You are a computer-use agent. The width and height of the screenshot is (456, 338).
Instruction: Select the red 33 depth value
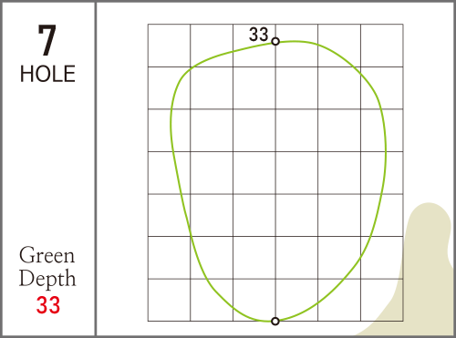pos(48,305)
